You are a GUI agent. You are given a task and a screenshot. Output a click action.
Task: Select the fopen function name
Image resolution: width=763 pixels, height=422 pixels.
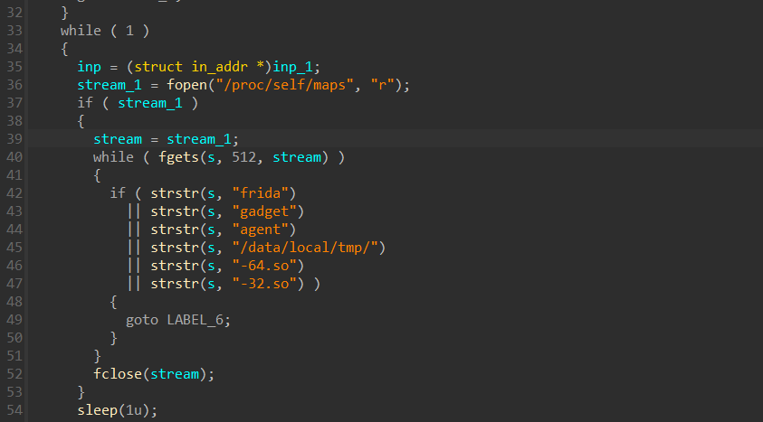(186, 85)
